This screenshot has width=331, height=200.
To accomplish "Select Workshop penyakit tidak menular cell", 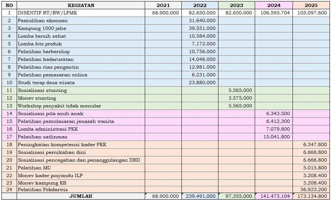I will pos(81,106).
